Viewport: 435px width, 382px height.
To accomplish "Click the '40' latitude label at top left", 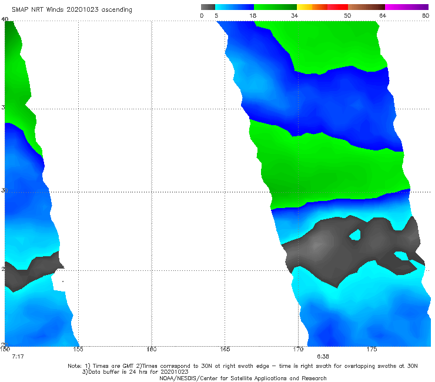I will [x=5, y=19].
